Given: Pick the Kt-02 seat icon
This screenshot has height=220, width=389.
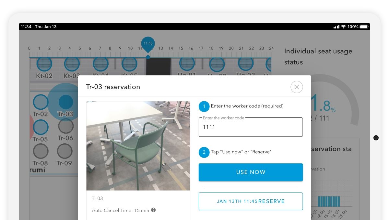Looking at the screenshot, I should click(44, 64).
